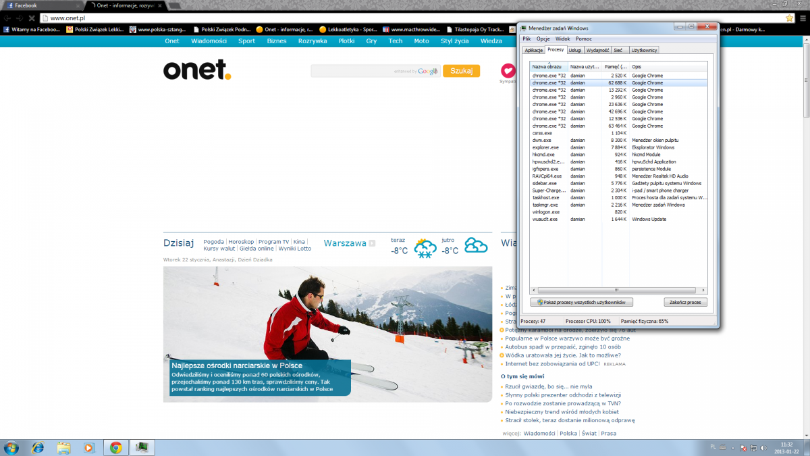The image size is (810, 456).
Task: Select the explorer.exe process row
Action: pos(619,147)
